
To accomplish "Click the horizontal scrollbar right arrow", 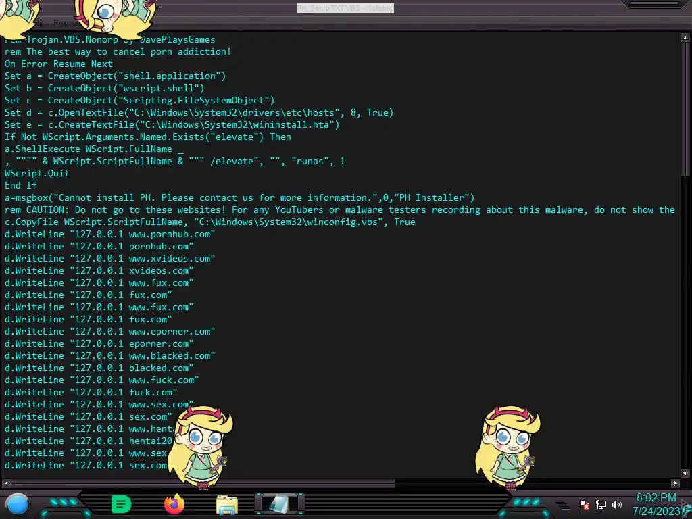I will pyautogui.click(x=675, y=483).
